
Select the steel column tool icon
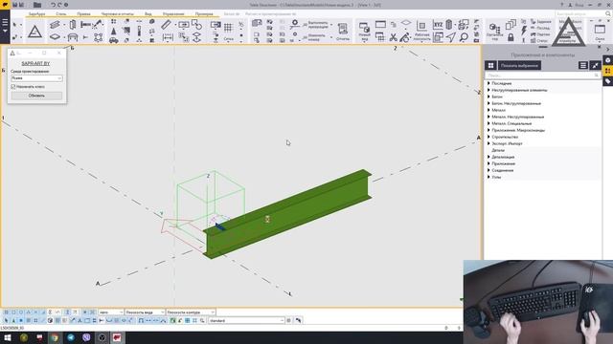[x=73, y=25]
